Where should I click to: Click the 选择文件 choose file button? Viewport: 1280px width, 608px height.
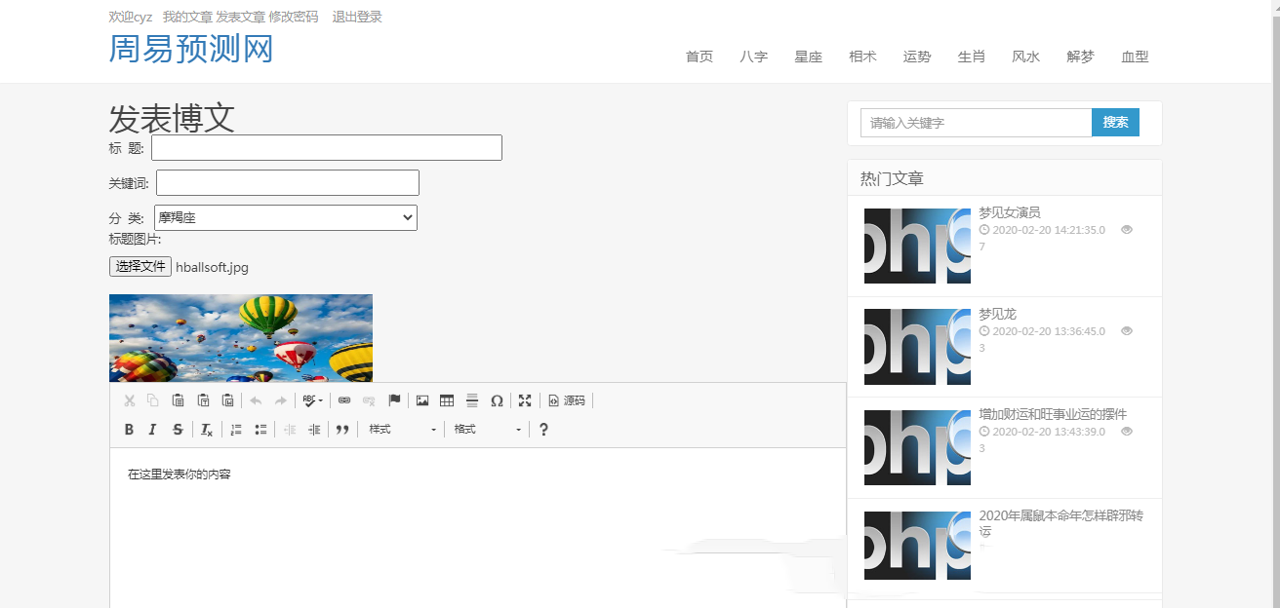pyautogui.click(x=140, y=267)
